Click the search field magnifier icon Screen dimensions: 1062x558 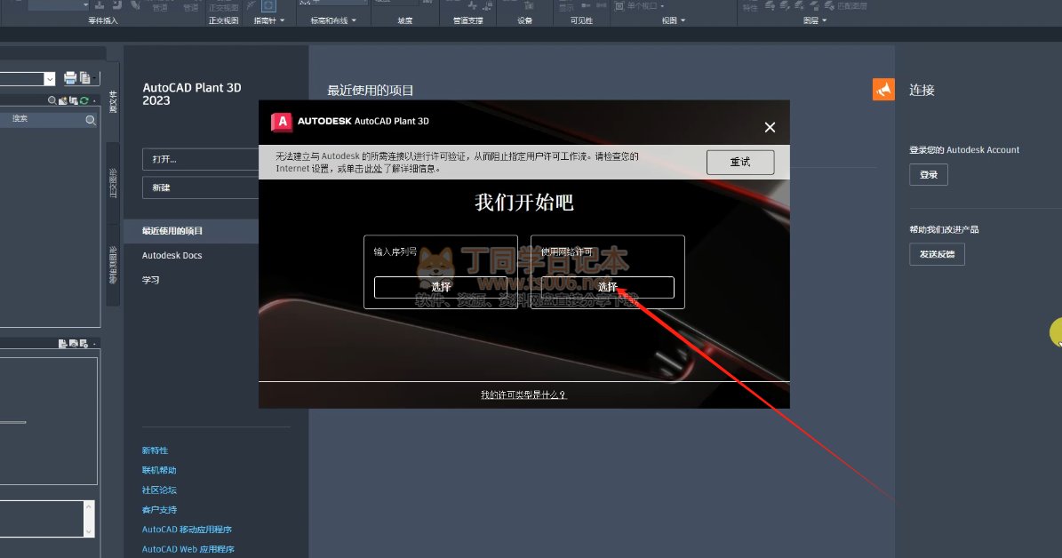click(x=90, y=120)
